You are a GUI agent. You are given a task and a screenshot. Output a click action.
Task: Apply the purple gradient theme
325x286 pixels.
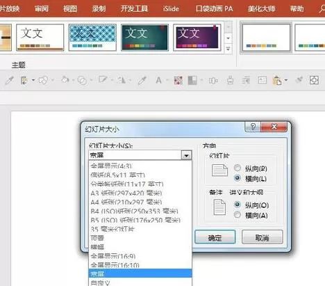(x=197, y=38)
